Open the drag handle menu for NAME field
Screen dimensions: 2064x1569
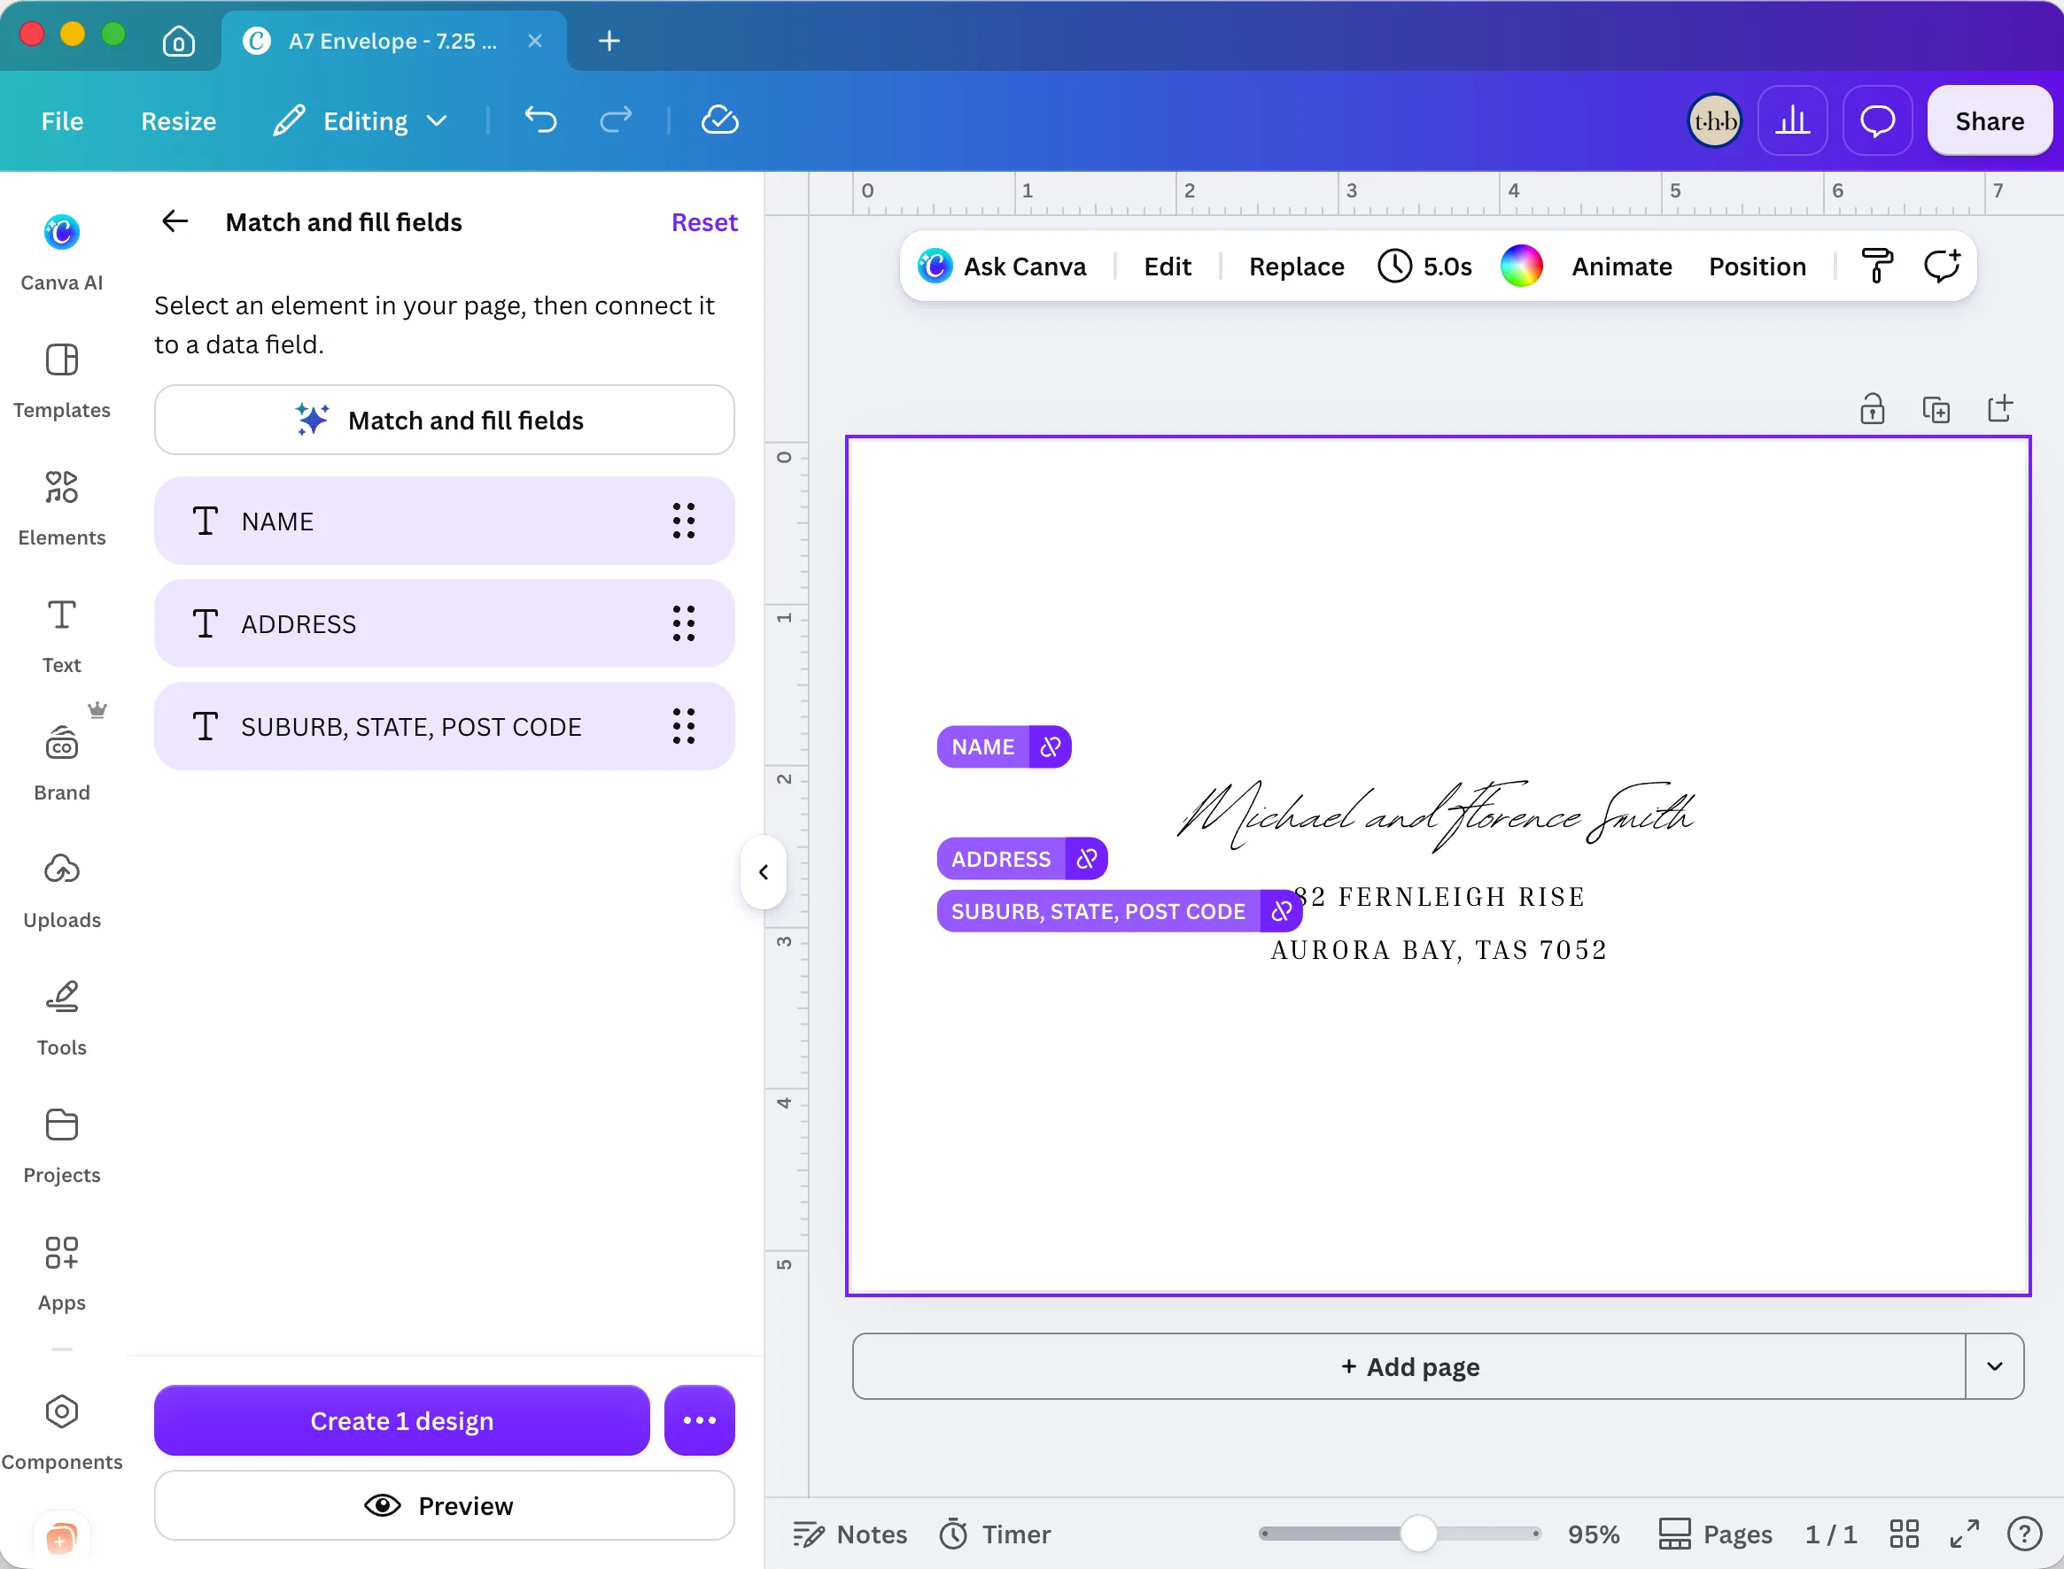point(684,521)
